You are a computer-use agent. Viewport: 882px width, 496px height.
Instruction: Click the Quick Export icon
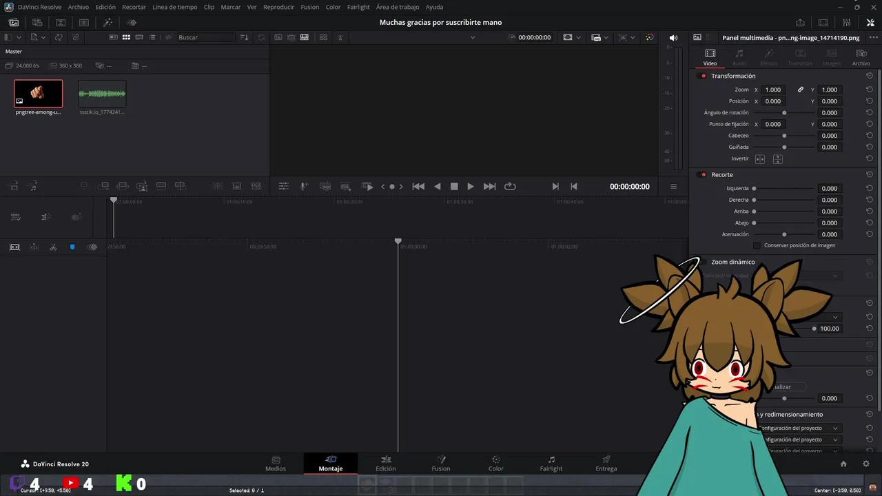click(x=800, y=22)
